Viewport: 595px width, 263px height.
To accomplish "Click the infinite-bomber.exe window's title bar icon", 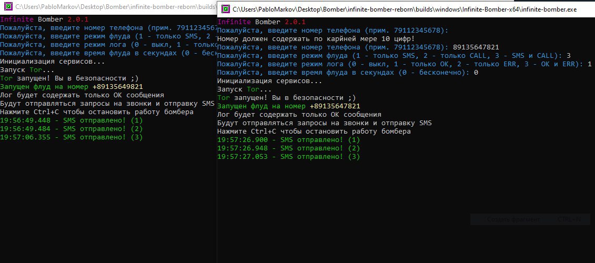I will click(x=225, y=9).
